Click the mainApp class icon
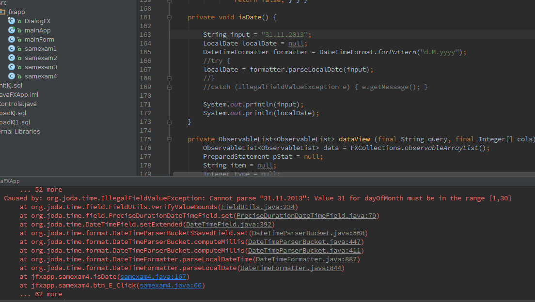Image resolution: width=535 pixels, height=302 pixels. pyautogui.click(x=11, y=30)
